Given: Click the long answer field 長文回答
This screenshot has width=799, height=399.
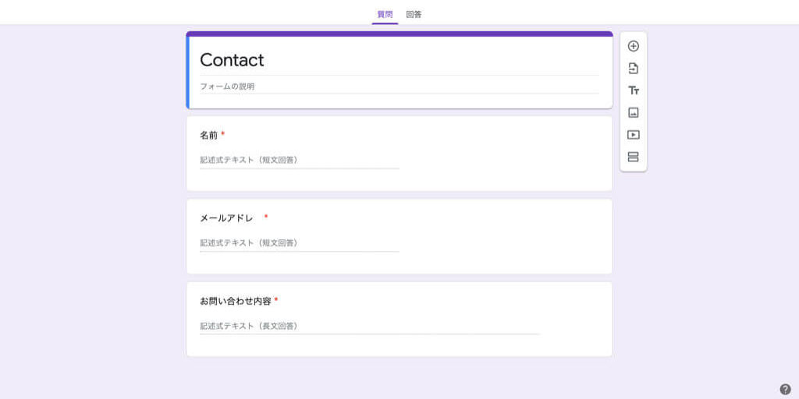Looking at the screenshot, I should [369, 327].
